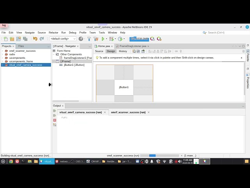Image resolution: width=250 pixels, height=188 pixels.
Task: Click the memory usage garbage collection bar
Action: tap(139, 39)
